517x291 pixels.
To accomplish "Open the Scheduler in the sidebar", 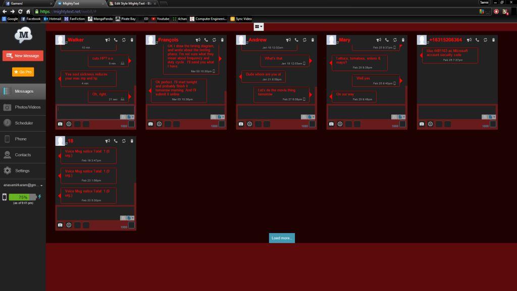I will tap(23, 123).
